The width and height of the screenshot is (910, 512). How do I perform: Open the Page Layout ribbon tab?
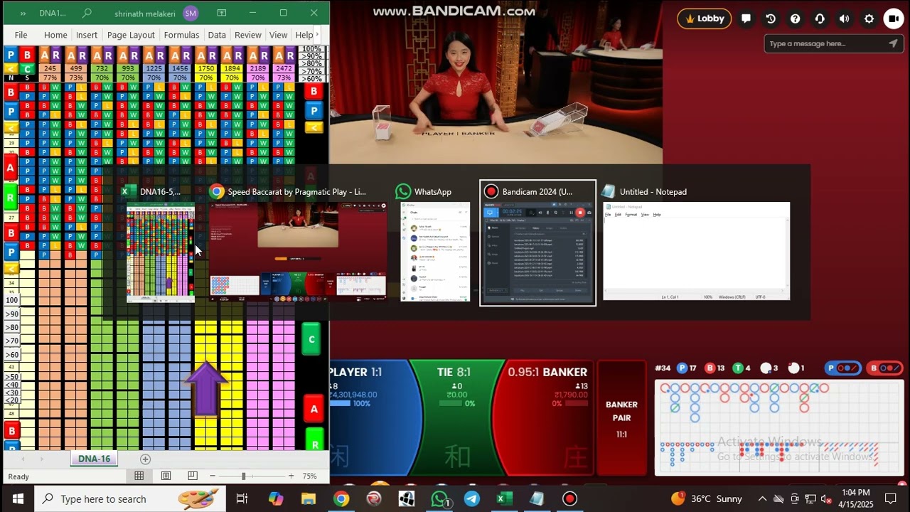pyautogui.click(x=131, y=35)
